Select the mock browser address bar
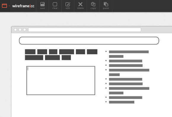 click(x=85, y=30)
